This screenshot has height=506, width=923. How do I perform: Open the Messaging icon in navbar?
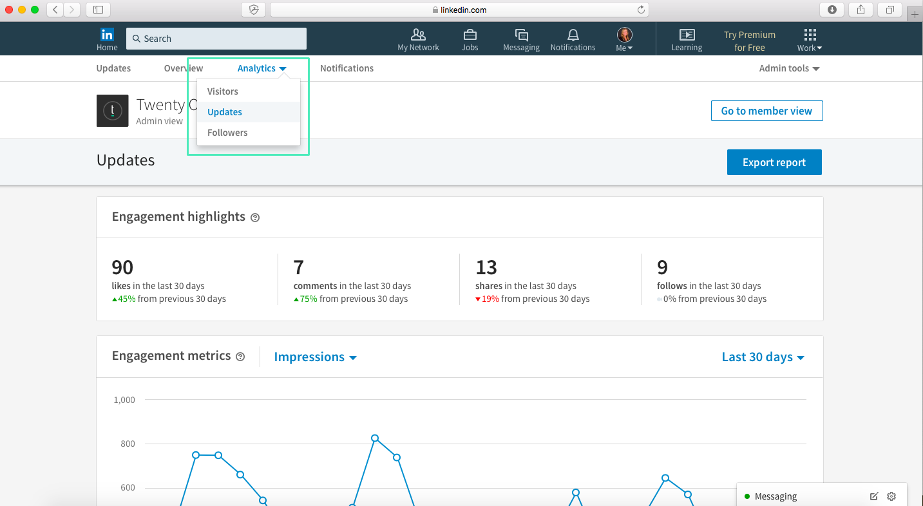(521, 35)
